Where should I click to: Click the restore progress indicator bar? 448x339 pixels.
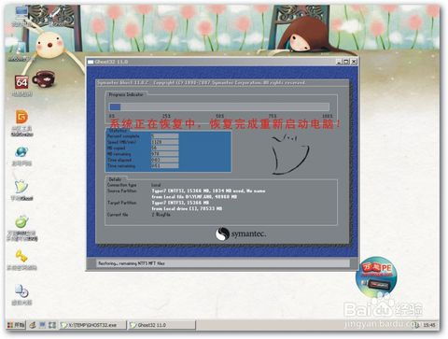[x=219, y=106]
